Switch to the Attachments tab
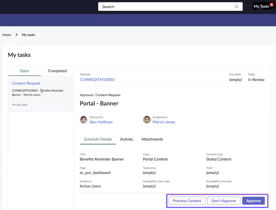Viewport: 276px width, 210px height. (x=152, y=139)
